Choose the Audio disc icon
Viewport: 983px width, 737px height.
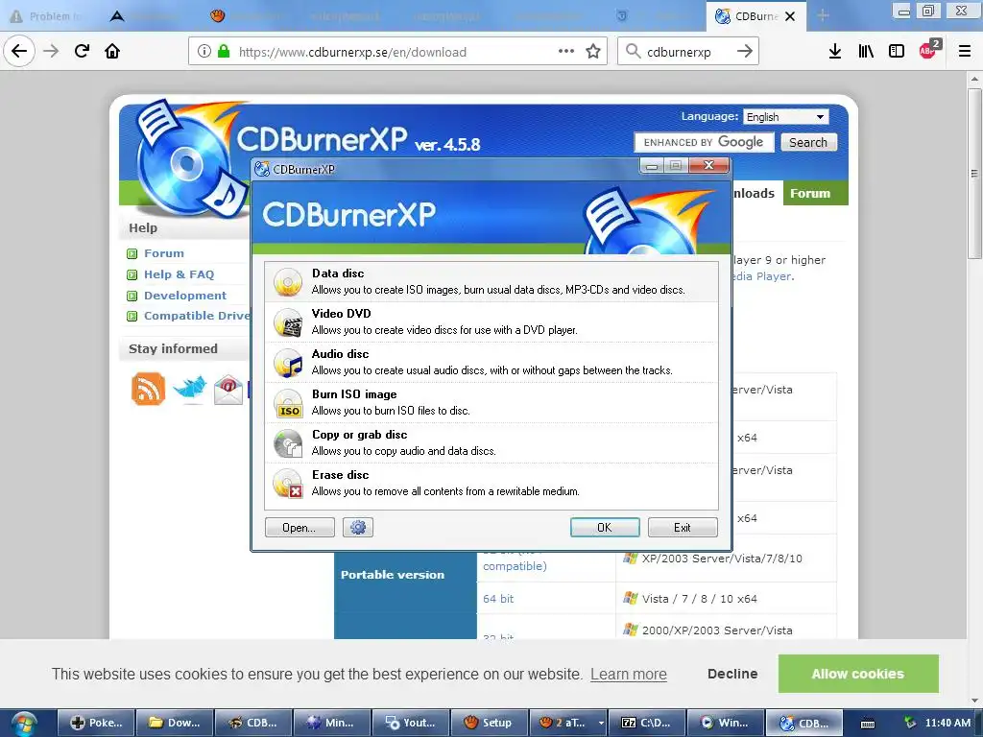pyautogui.click(x=288, y=363)
